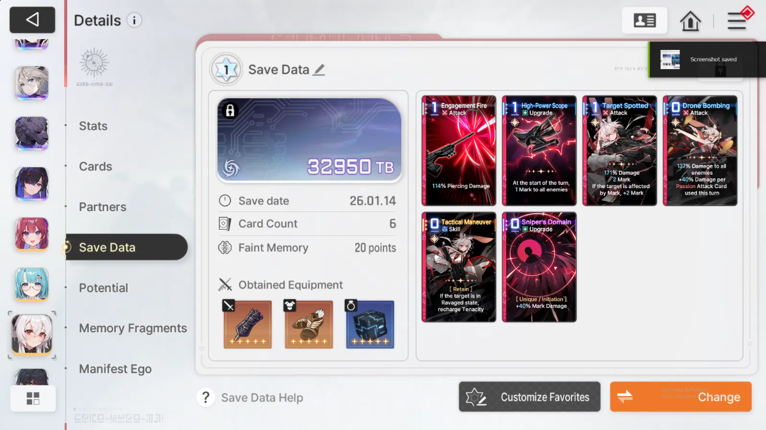Click the orange Change button
This screenshot has height=430, width=766.
click(x=680, y=397)
